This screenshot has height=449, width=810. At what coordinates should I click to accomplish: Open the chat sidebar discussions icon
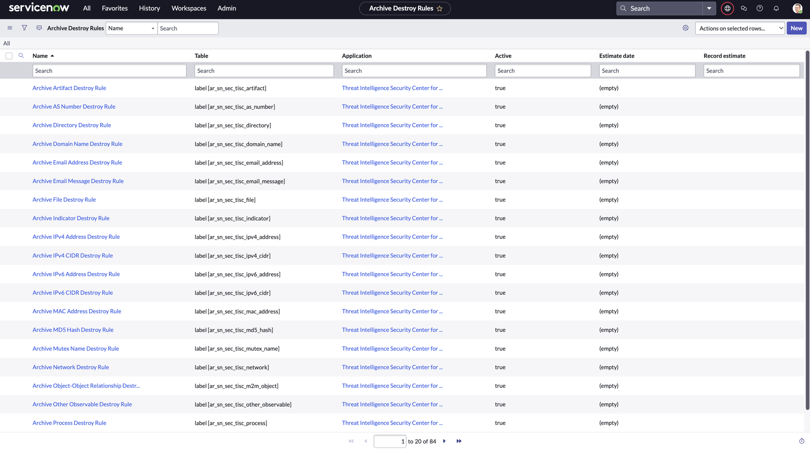coord(744,8)
